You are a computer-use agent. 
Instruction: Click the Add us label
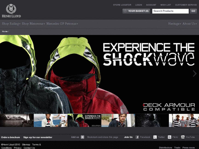point(75,137)
